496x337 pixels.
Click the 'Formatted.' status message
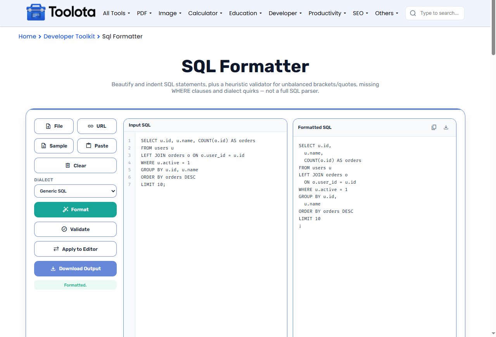click(75, 285)
